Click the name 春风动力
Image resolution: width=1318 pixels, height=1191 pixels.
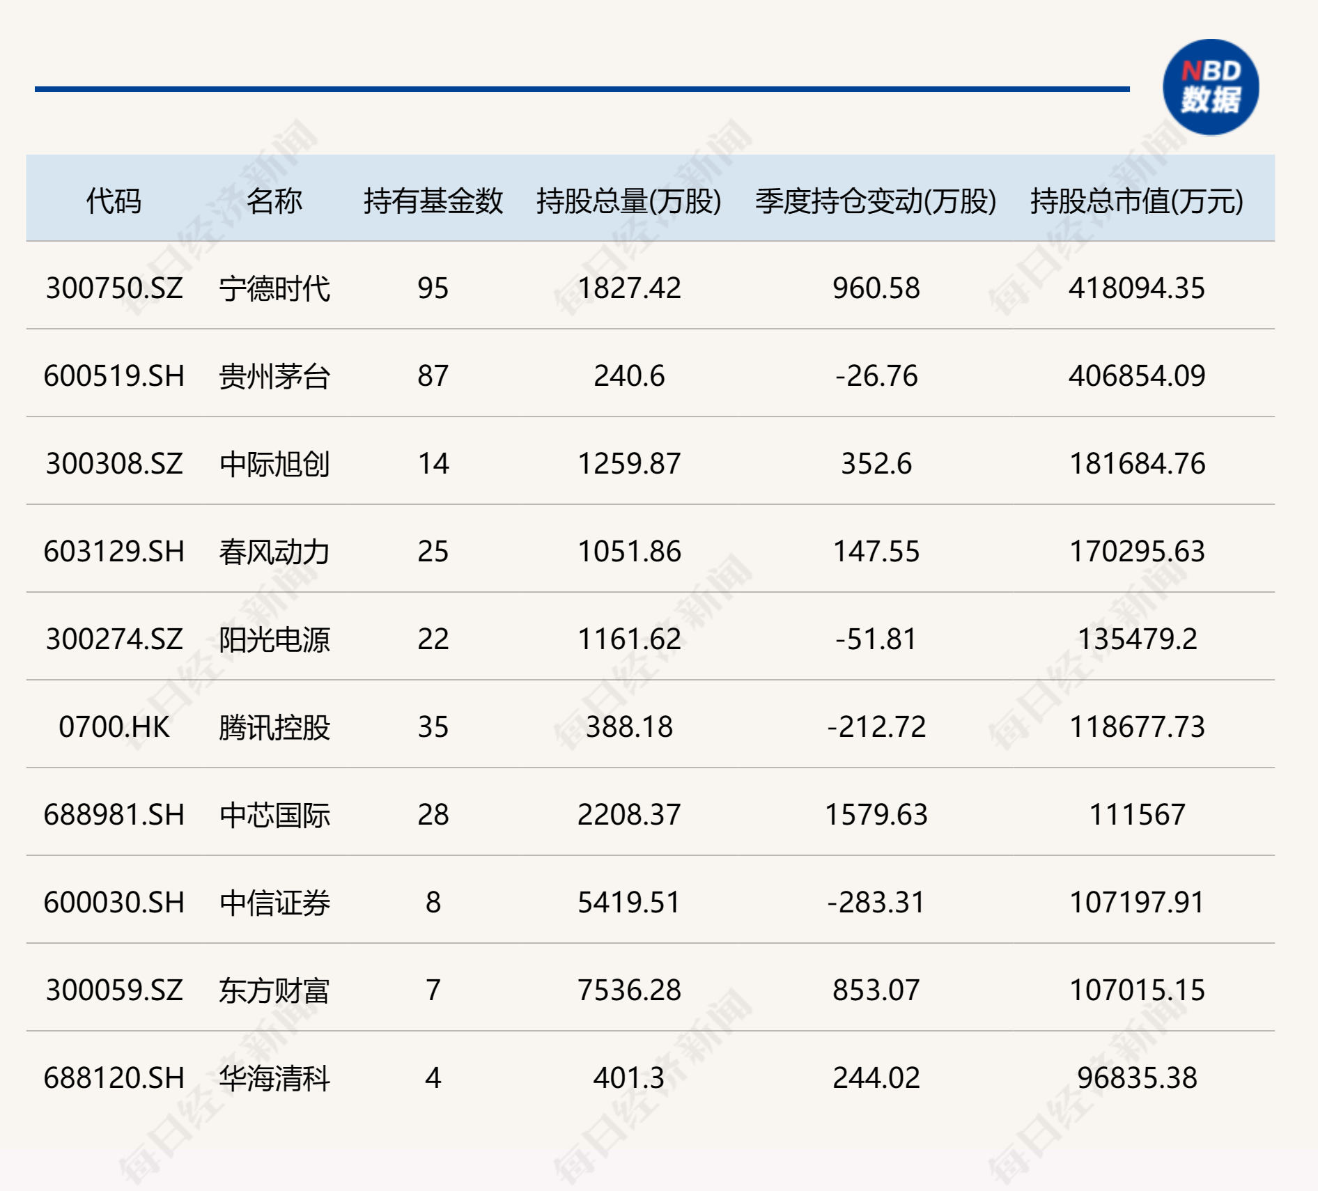click(274, 552)
